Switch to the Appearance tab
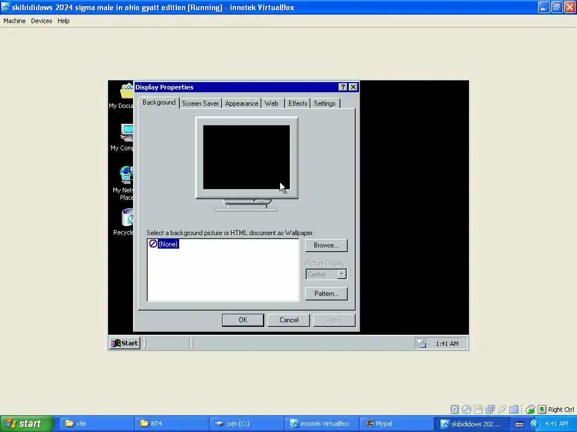The height and width of the screenshot is (432, 577). (241, 103)
